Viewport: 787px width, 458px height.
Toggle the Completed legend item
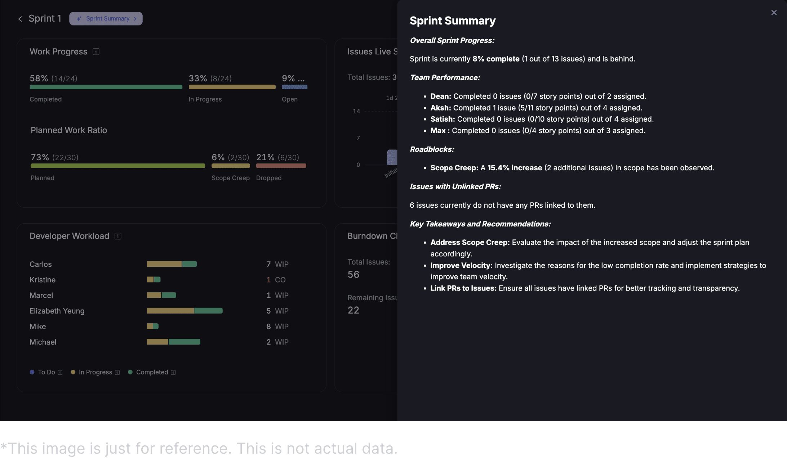pos(152,372)
